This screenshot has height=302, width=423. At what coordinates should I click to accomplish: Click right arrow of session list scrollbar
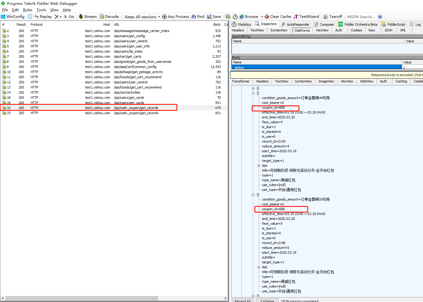pyautogui.click(x=225, y=298)
